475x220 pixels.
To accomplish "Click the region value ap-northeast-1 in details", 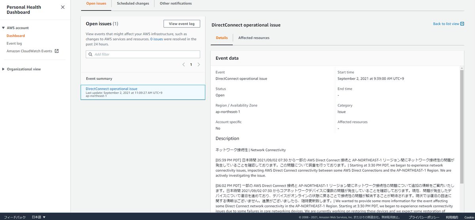I will pos(228,112).
